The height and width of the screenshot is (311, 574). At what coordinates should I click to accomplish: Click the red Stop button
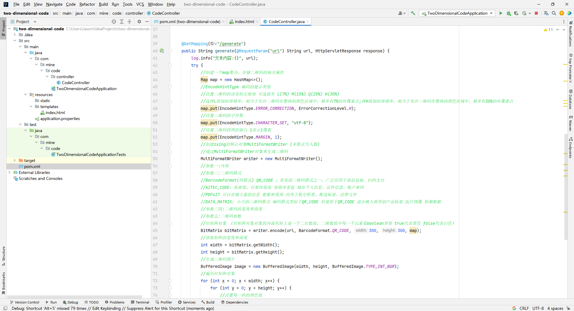click(536, 13)
